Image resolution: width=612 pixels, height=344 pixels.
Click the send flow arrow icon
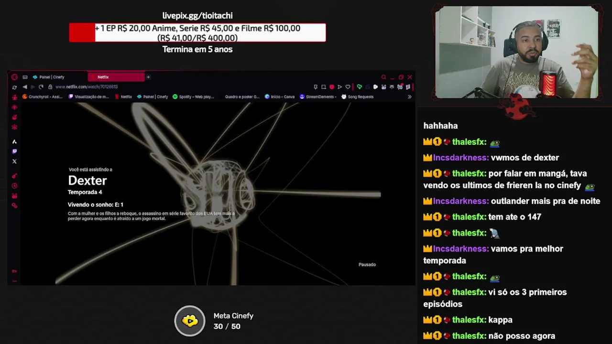tap(339, 87)
